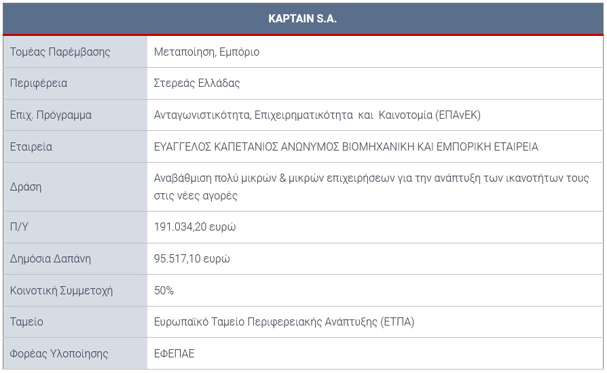Select the Δημόσια Δαπάνη label

(x=50, y=258)
